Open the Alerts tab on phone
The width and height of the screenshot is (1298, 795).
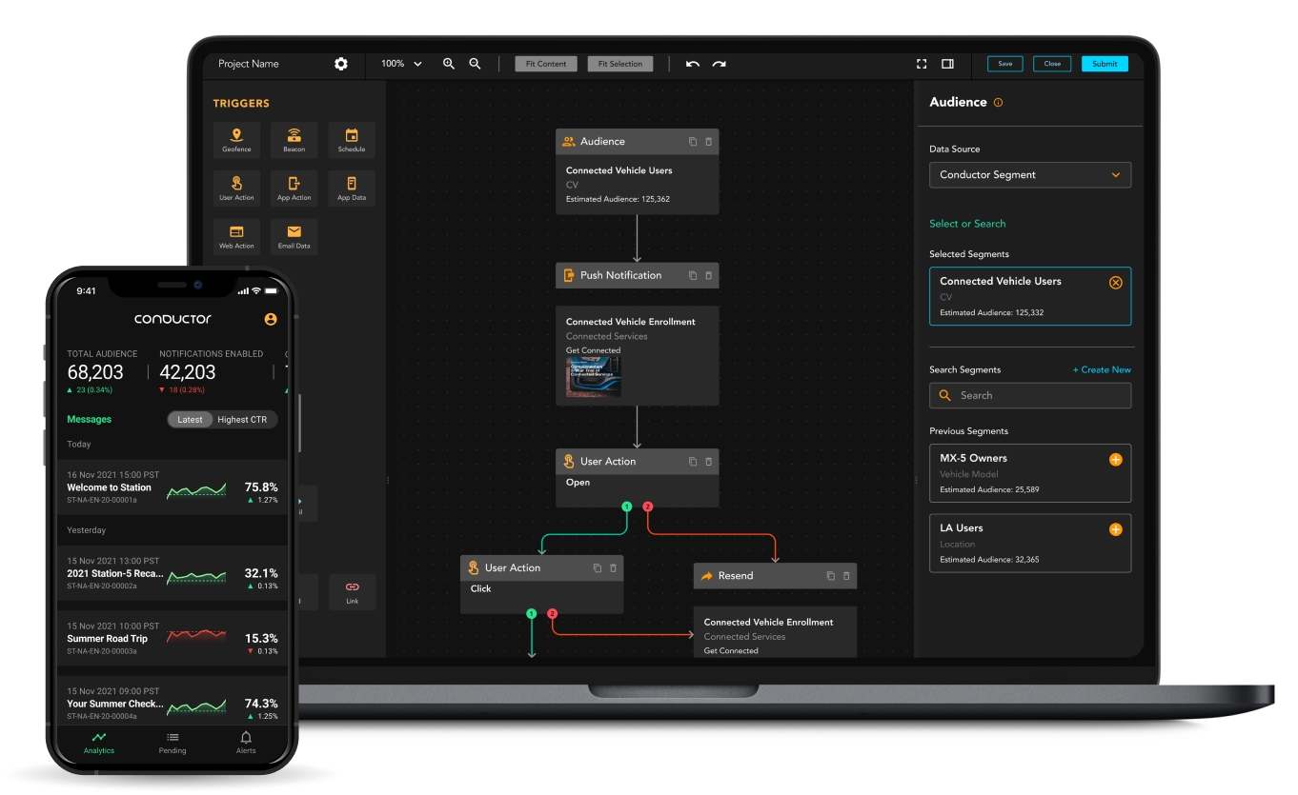(246, 743)
